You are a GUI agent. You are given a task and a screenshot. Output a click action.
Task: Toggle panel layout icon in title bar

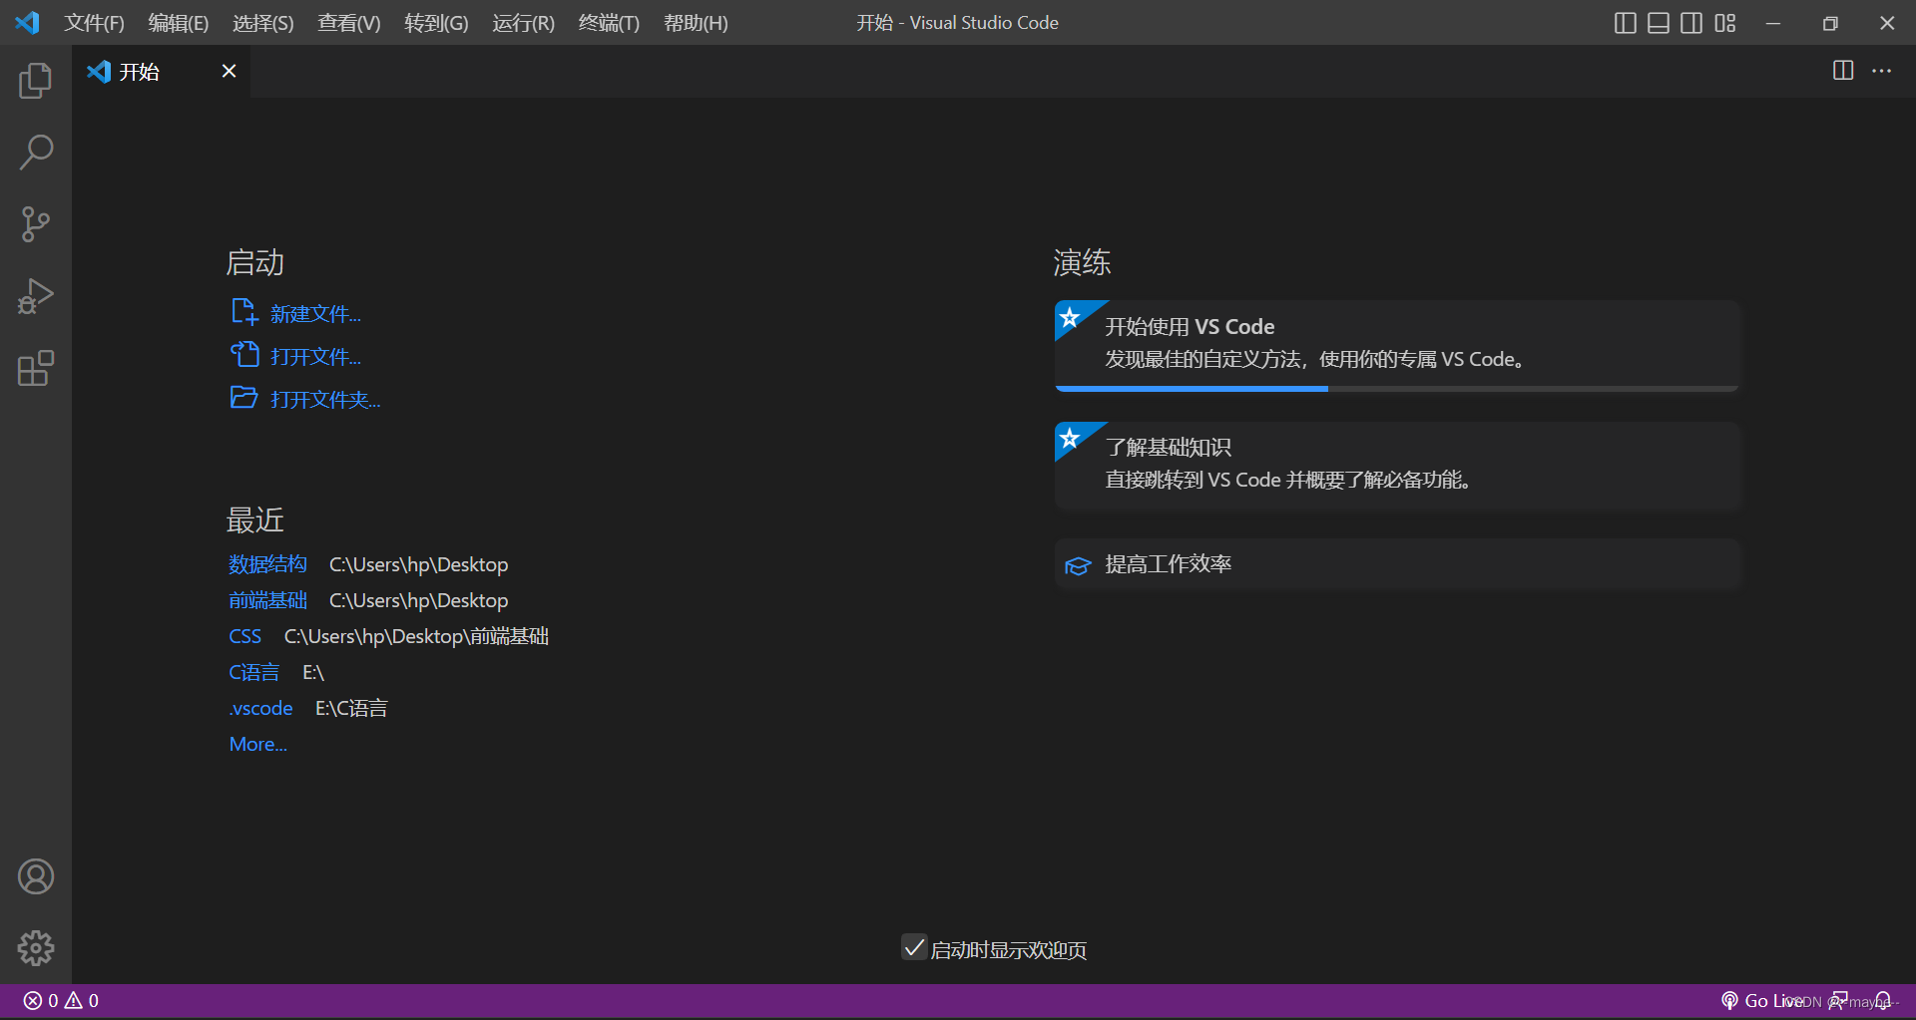[1658, 23]
